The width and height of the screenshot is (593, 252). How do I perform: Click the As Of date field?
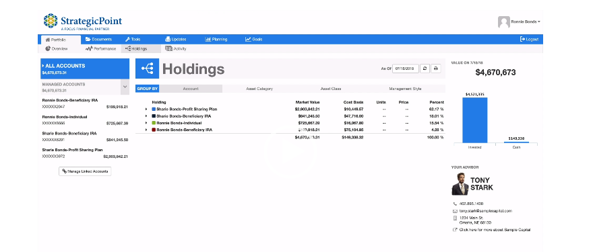click(406, 69)
